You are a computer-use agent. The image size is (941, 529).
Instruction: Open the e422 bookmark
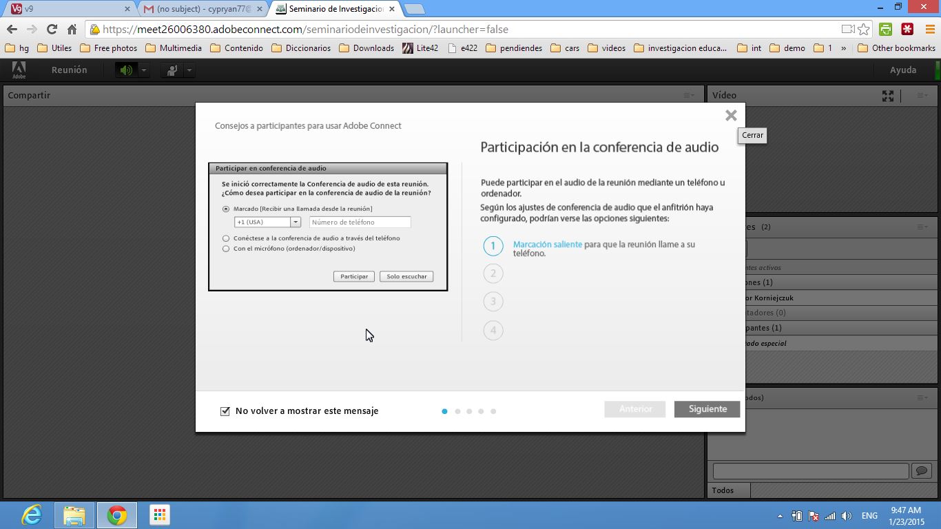coord(462,48)
